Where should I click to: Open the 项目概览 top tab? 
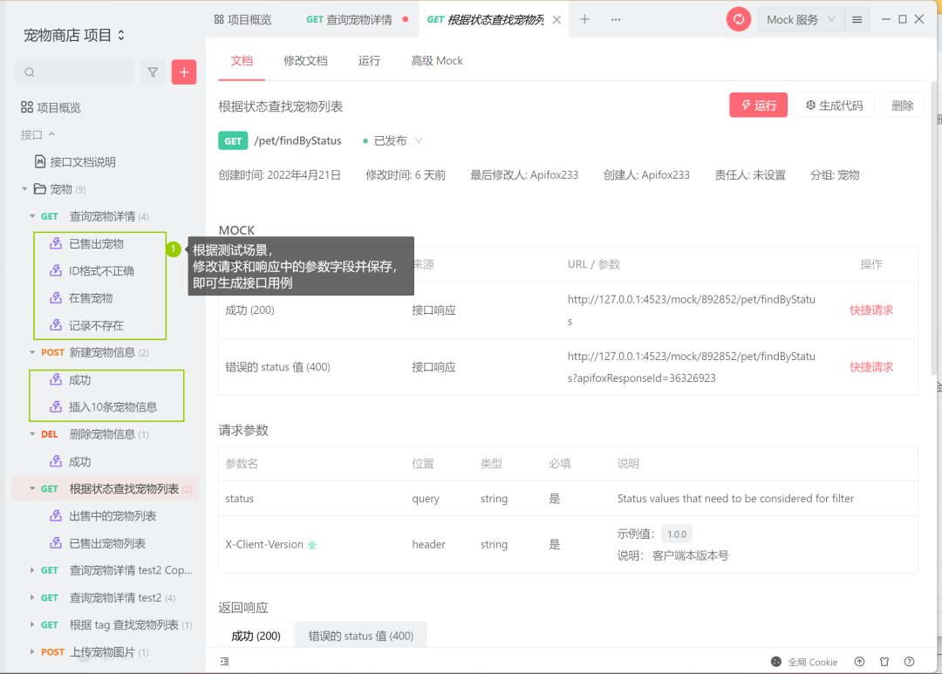[x=242, y=20]
